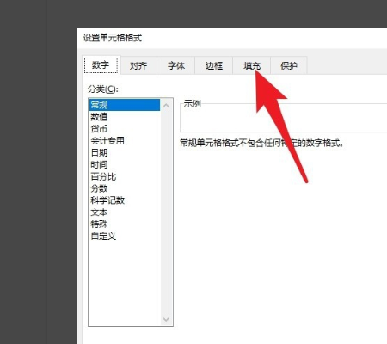Switch to the 保护 tab
This screenshot has height=344, width=387.
289,66
